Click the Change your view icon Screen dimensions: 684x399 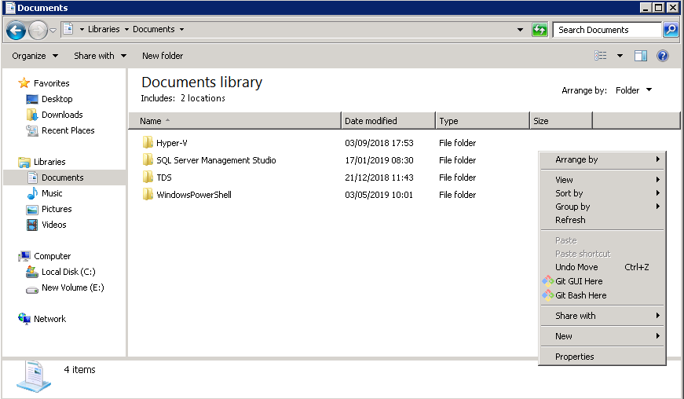(601, 56)
